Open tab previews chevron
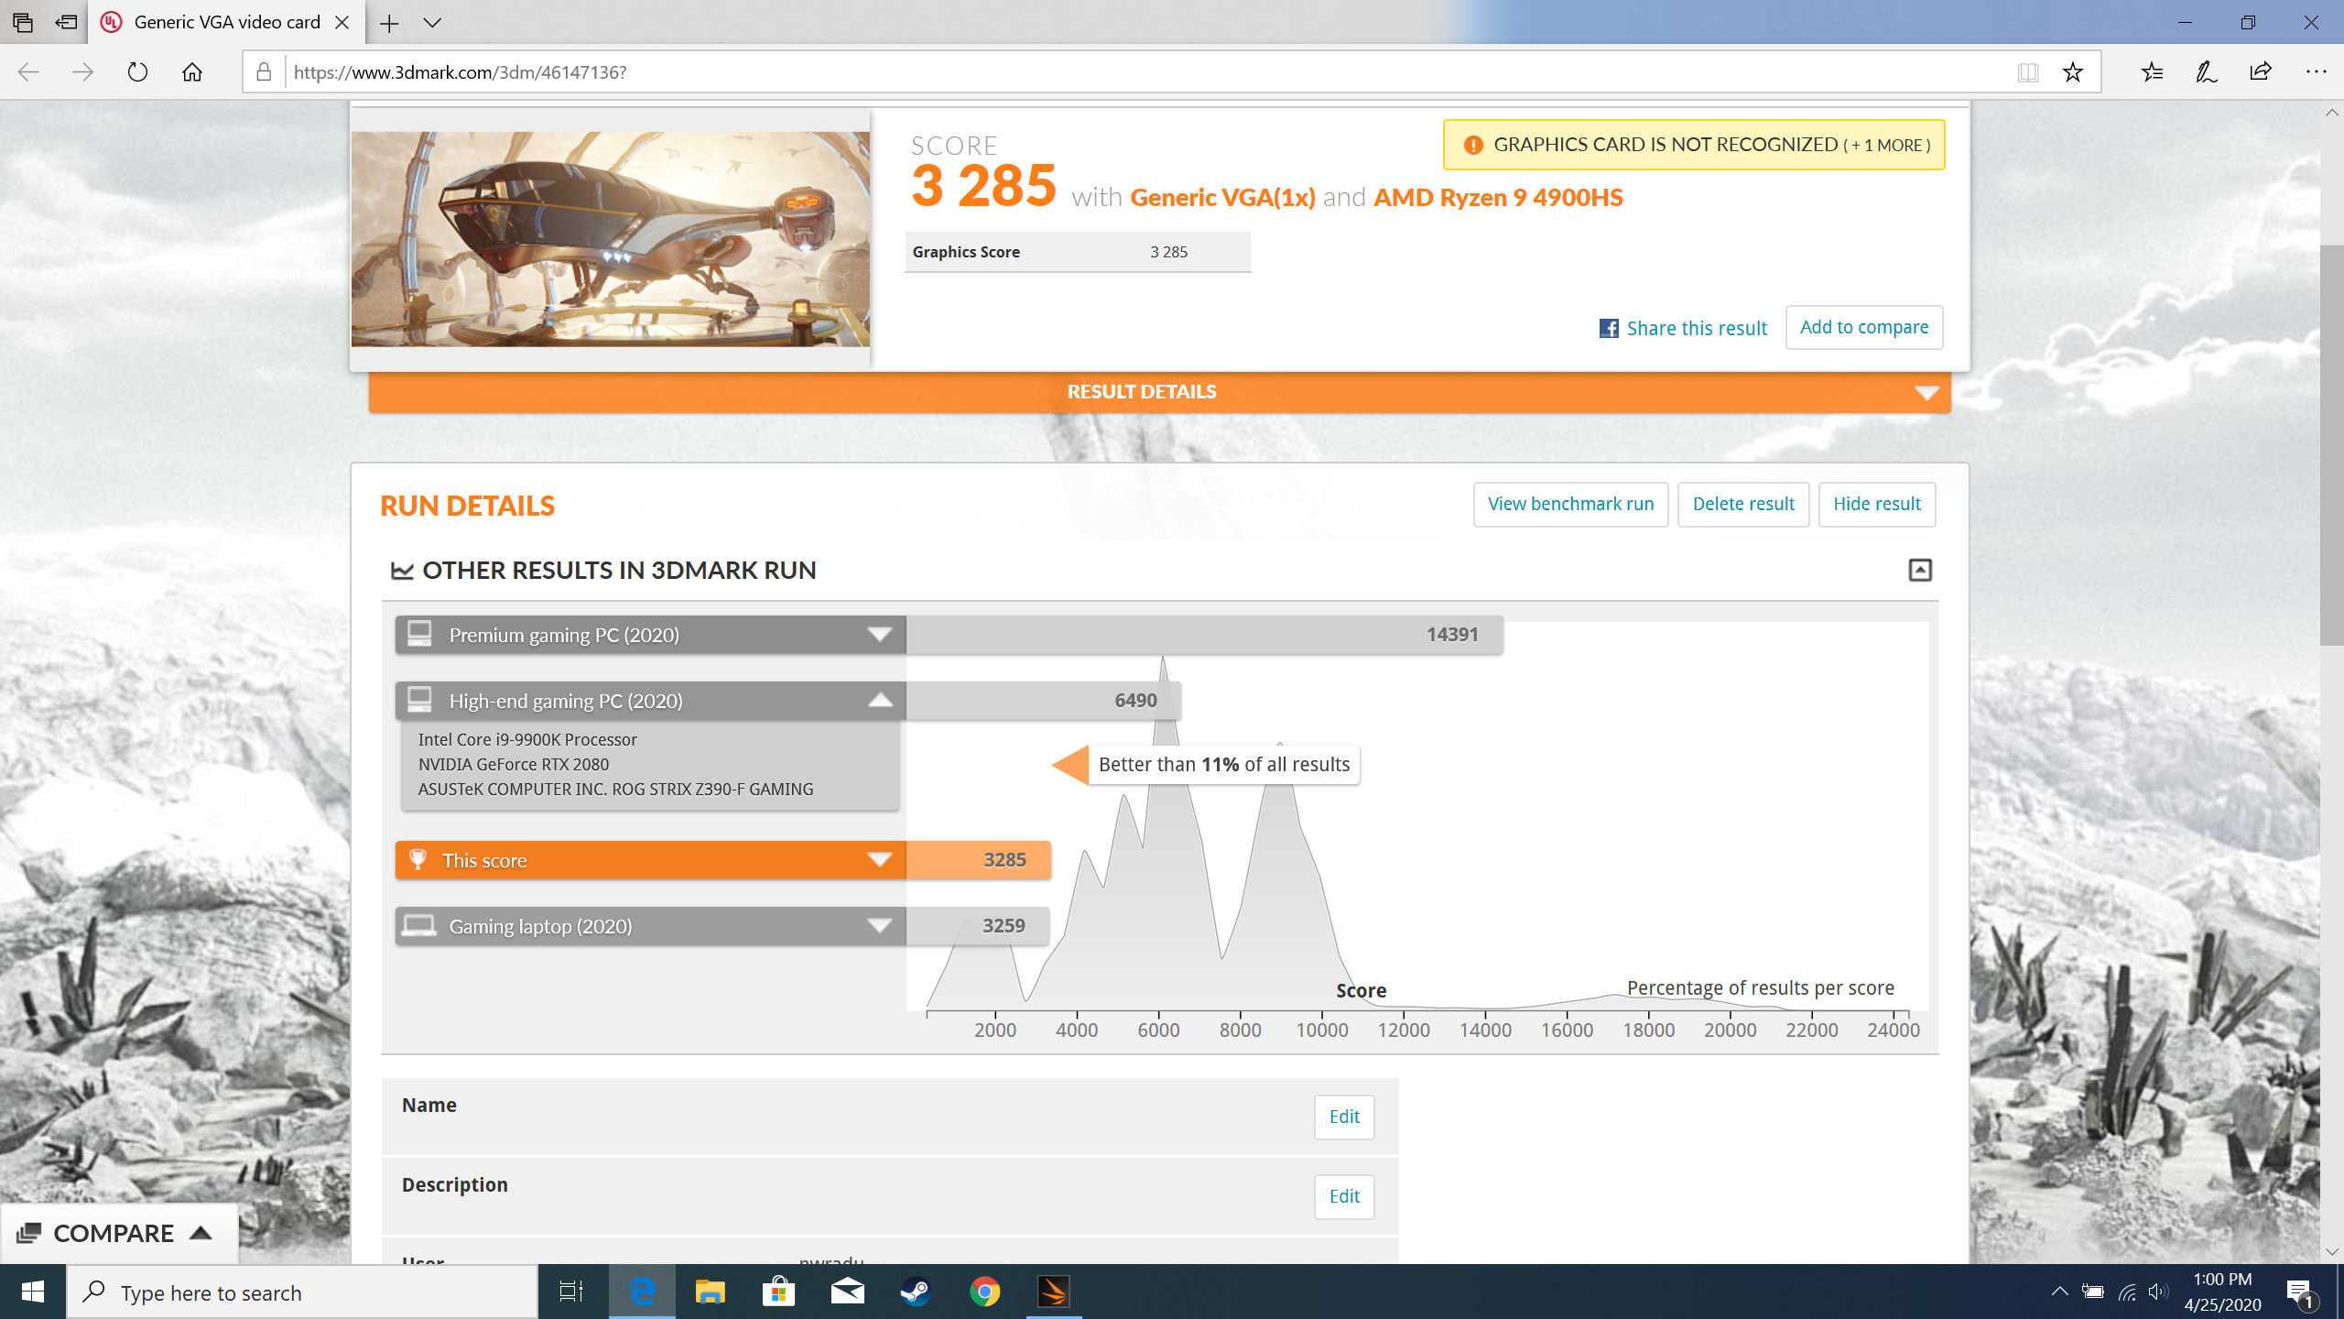Viewport: 2344px width, 1319px height. point(433,23)
